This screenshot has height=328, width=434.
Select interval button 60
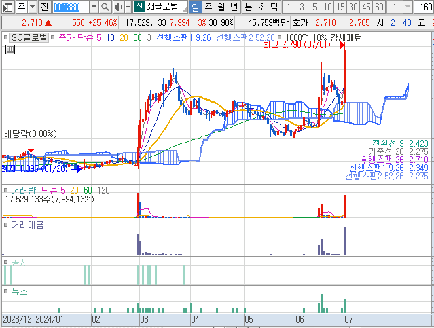pos(379,7)
